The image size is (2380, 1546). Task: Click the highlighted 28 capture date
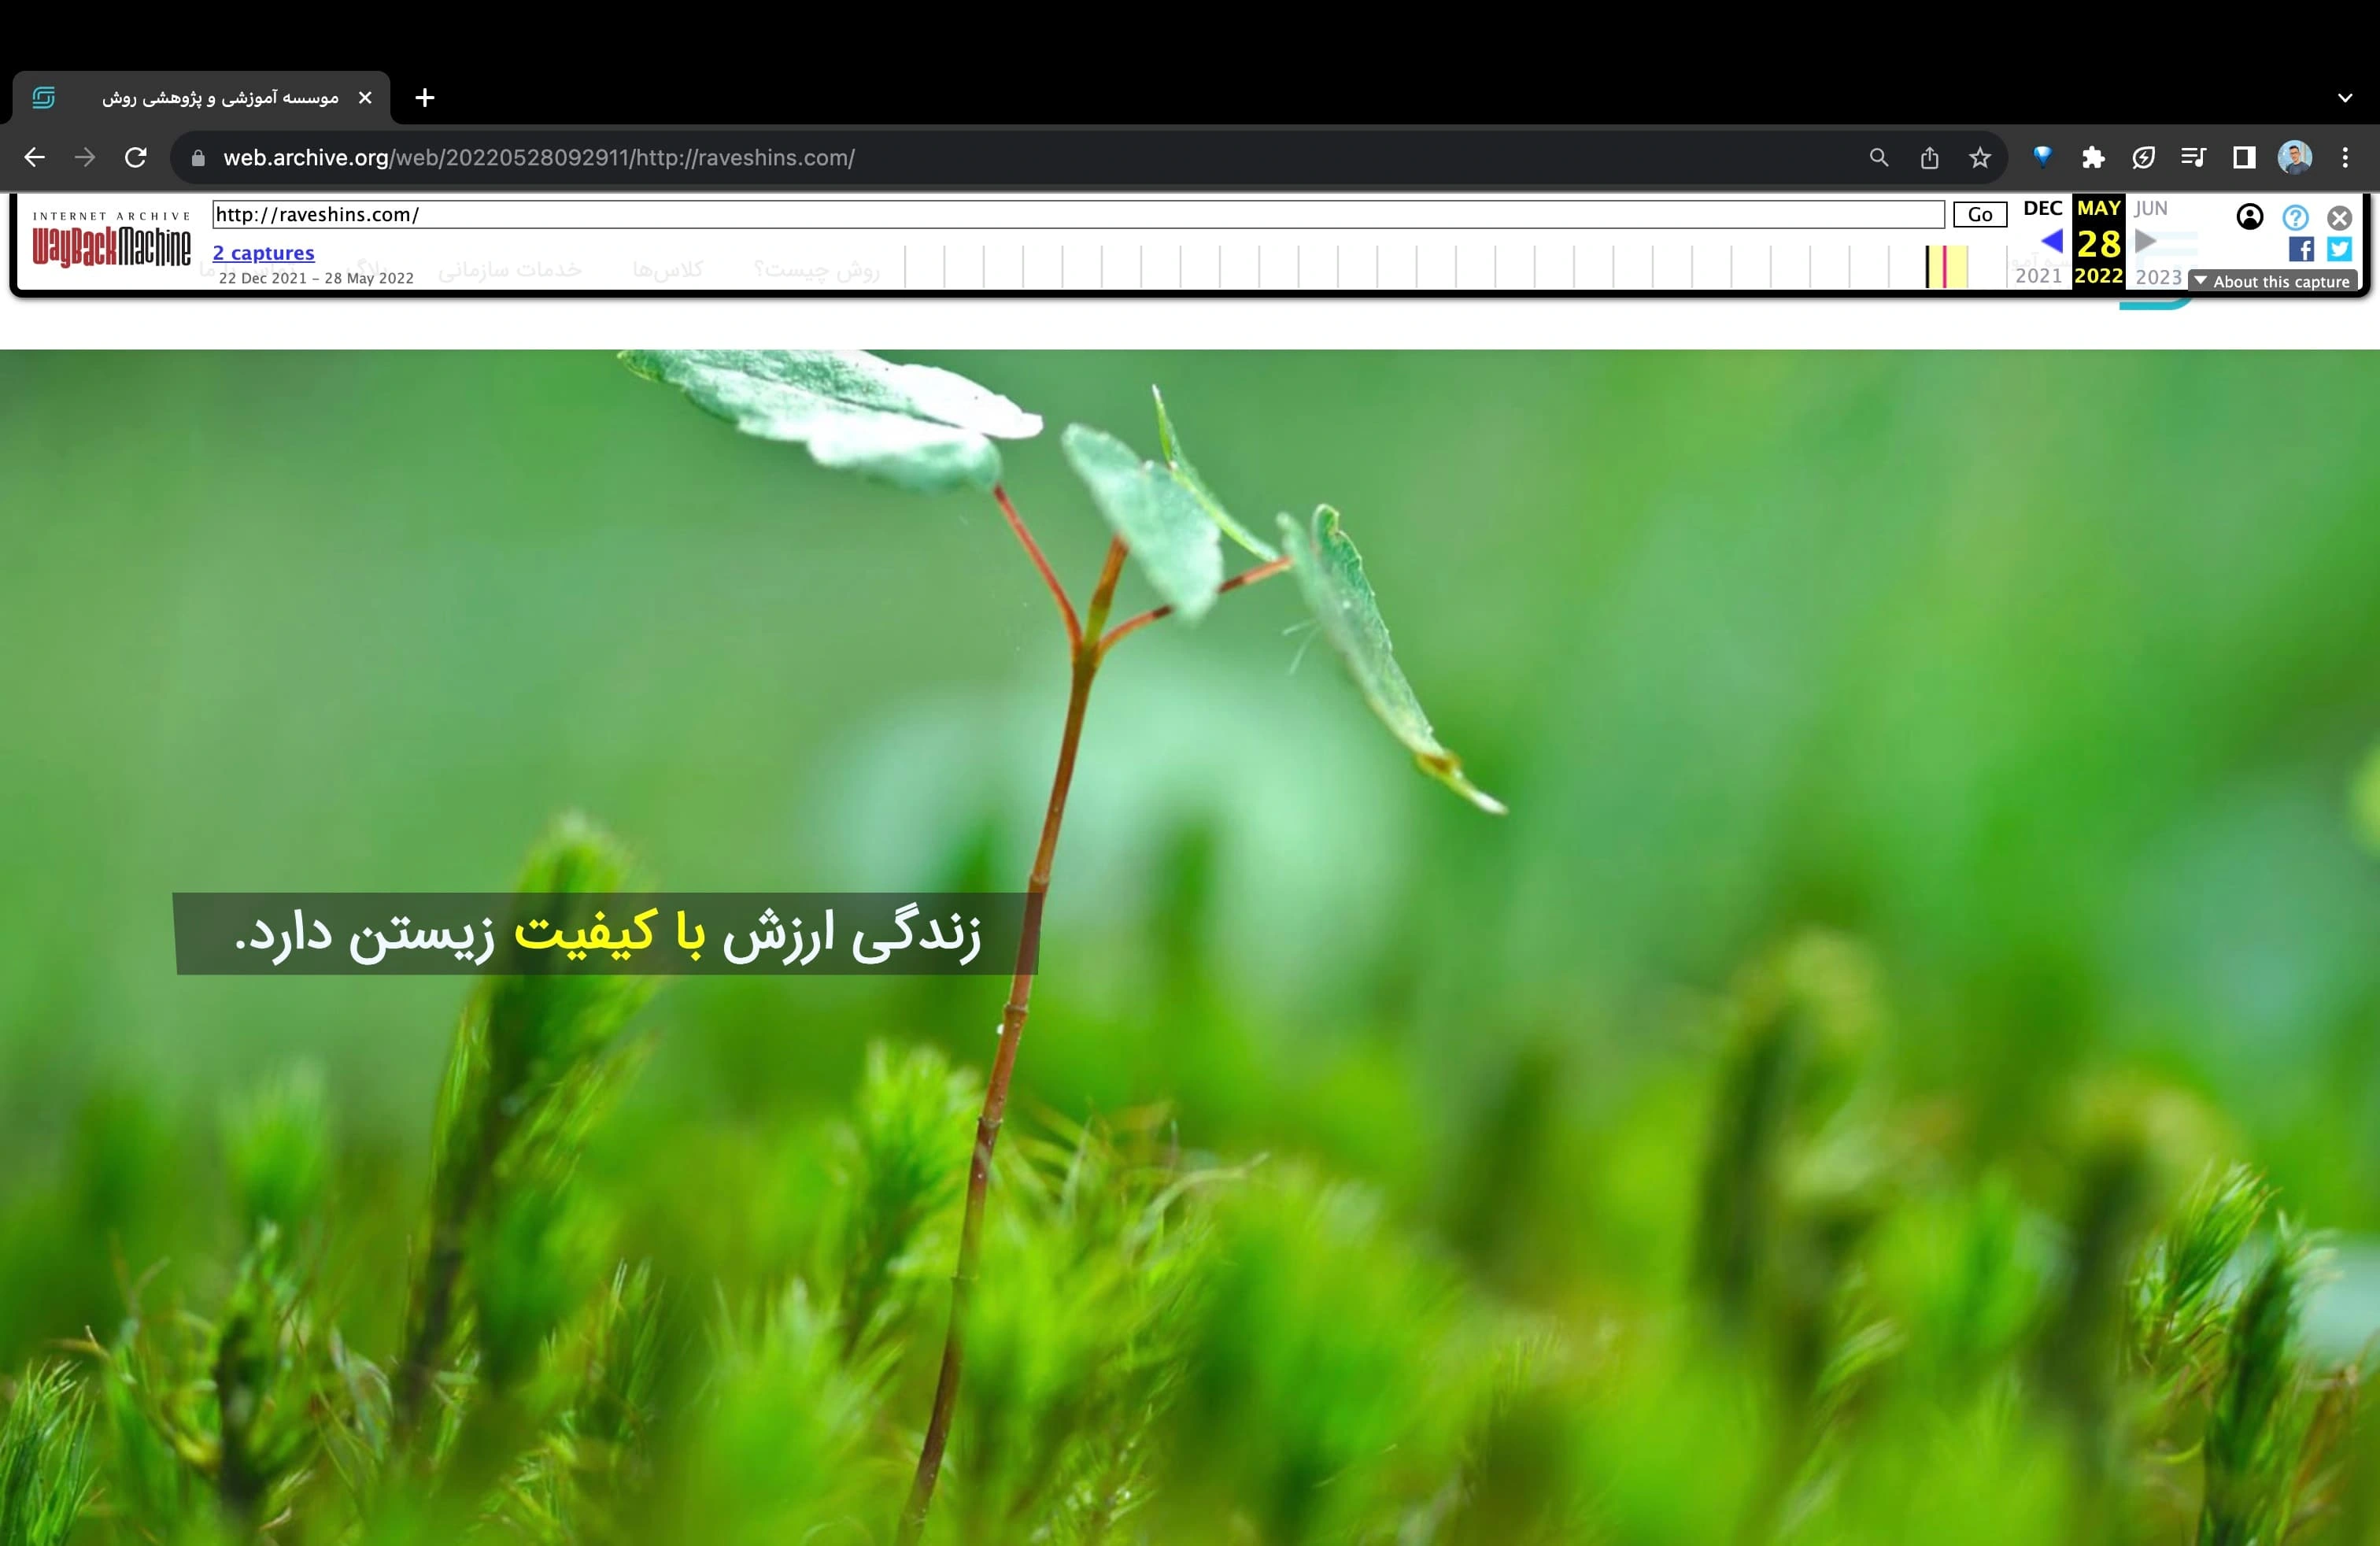click(x=2098, y=243)
